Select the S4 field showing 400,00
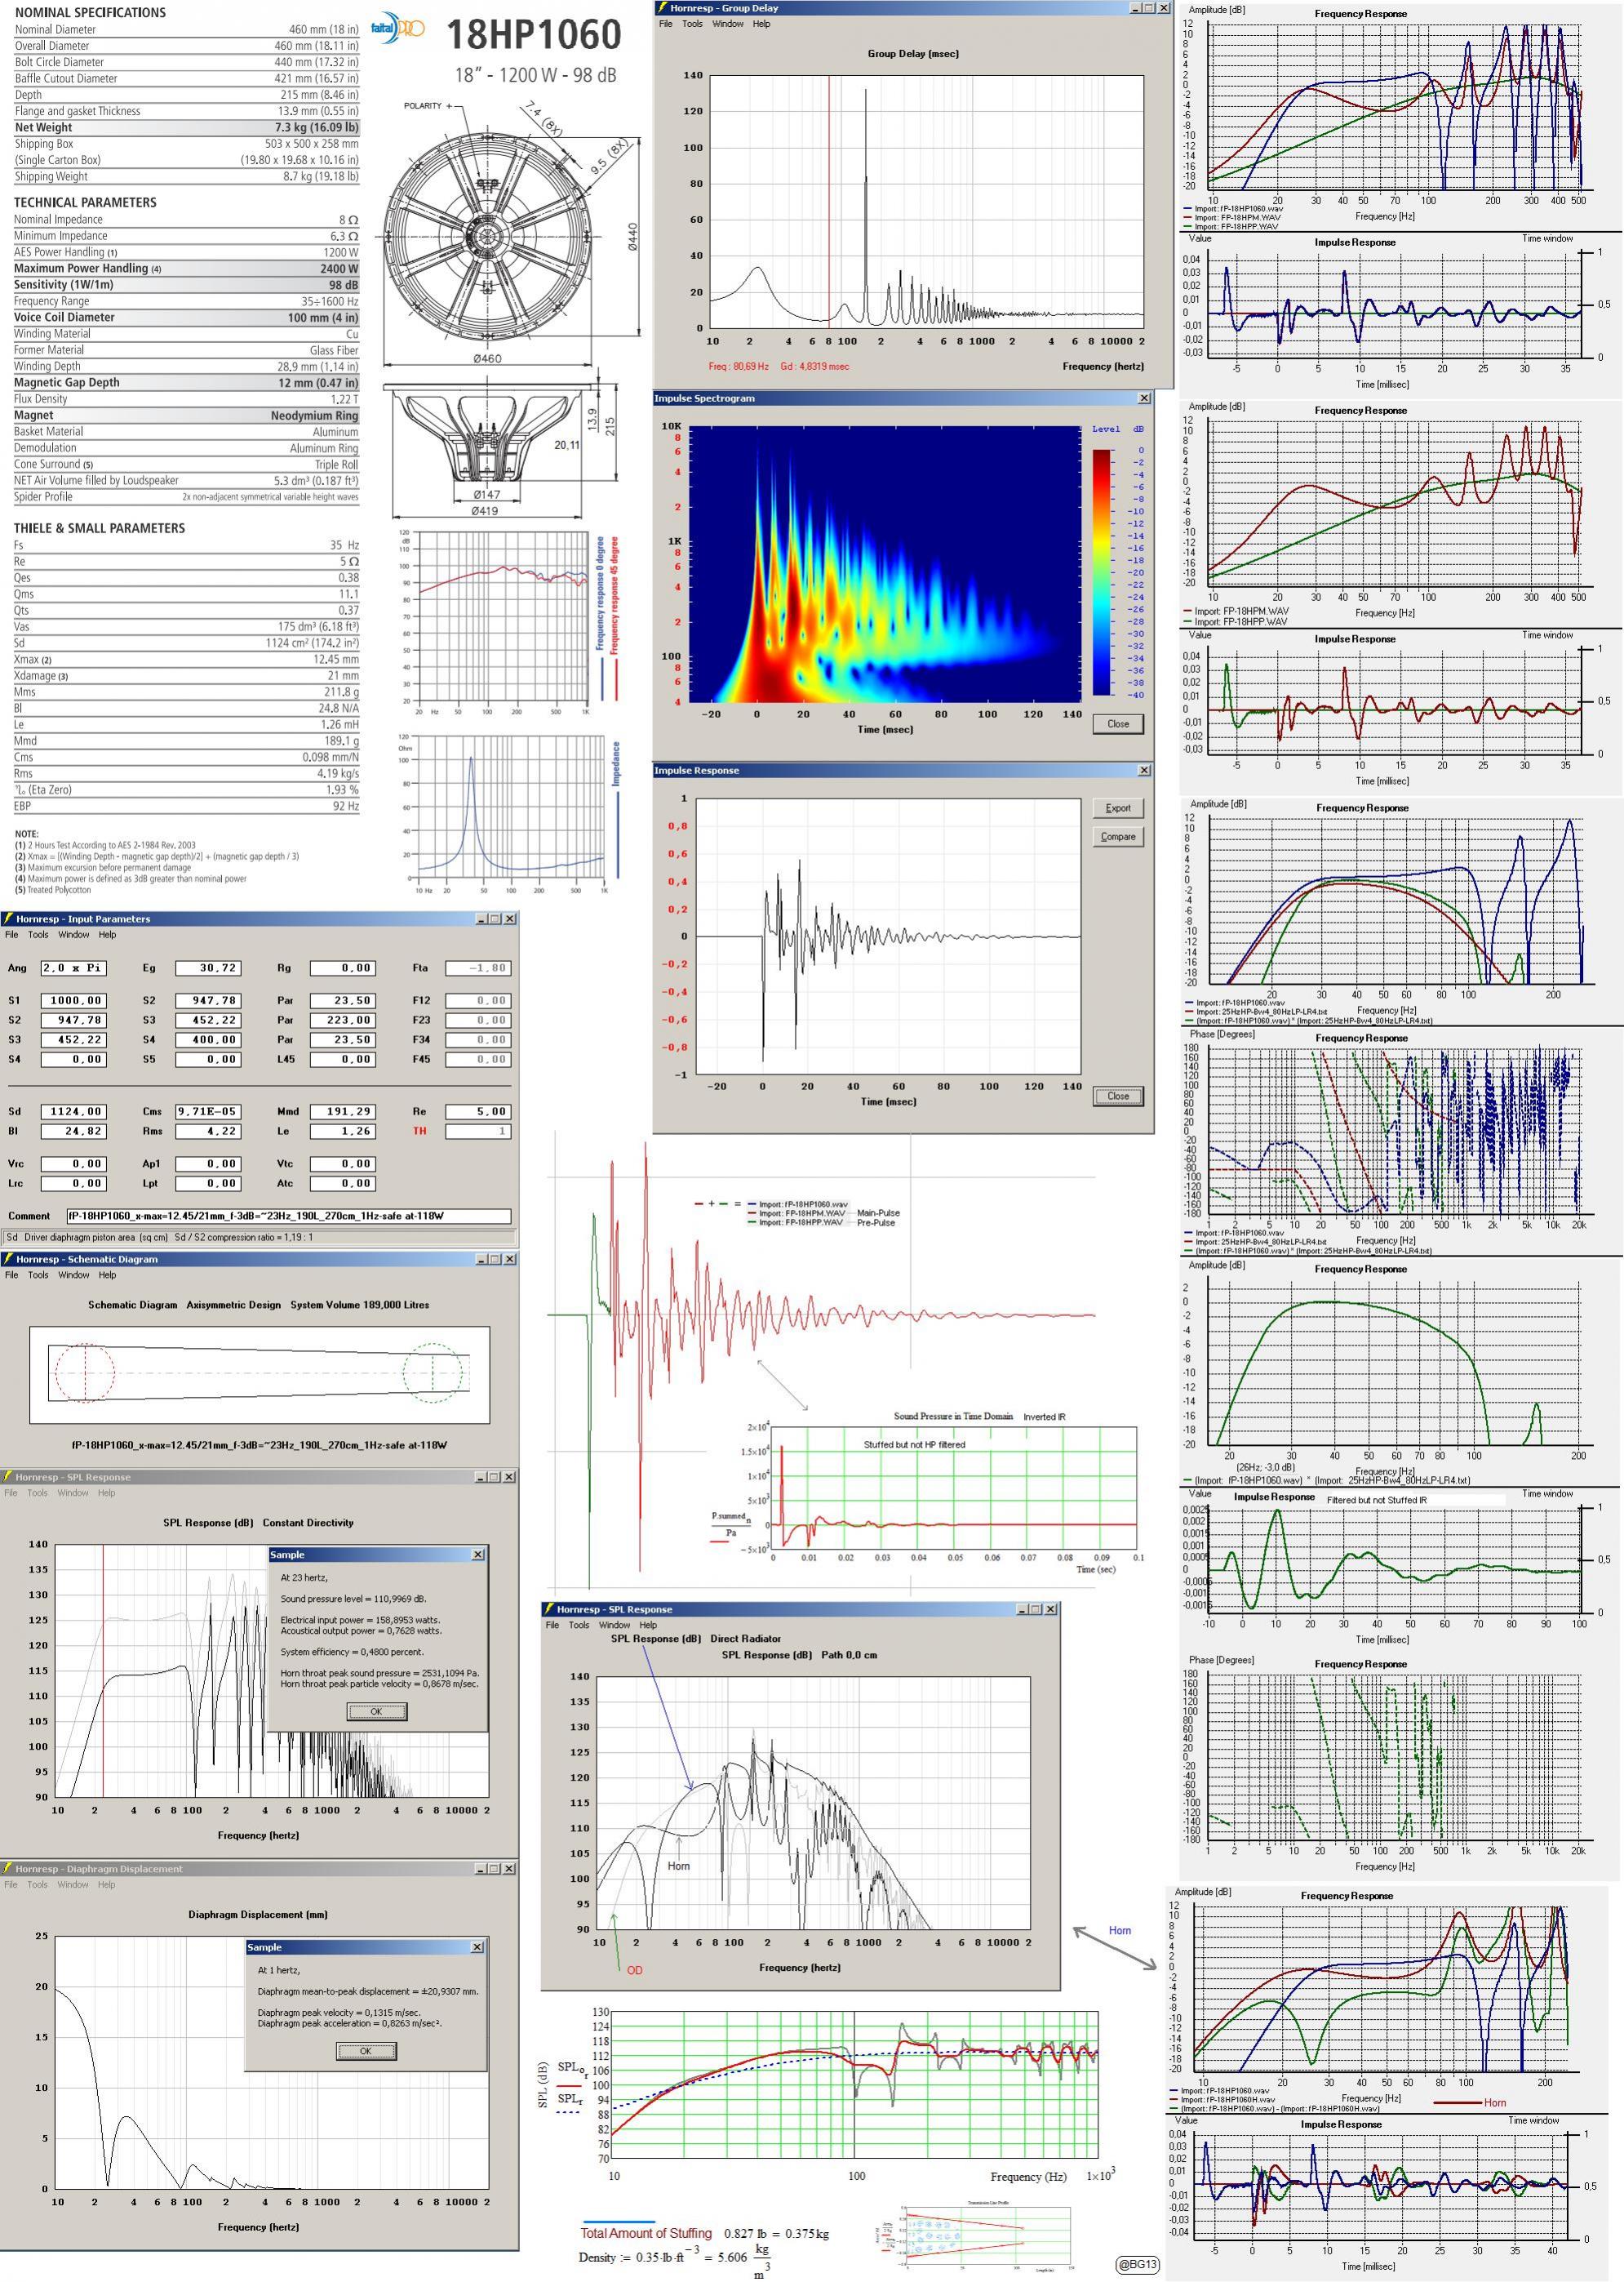 tap(208, 1039)
